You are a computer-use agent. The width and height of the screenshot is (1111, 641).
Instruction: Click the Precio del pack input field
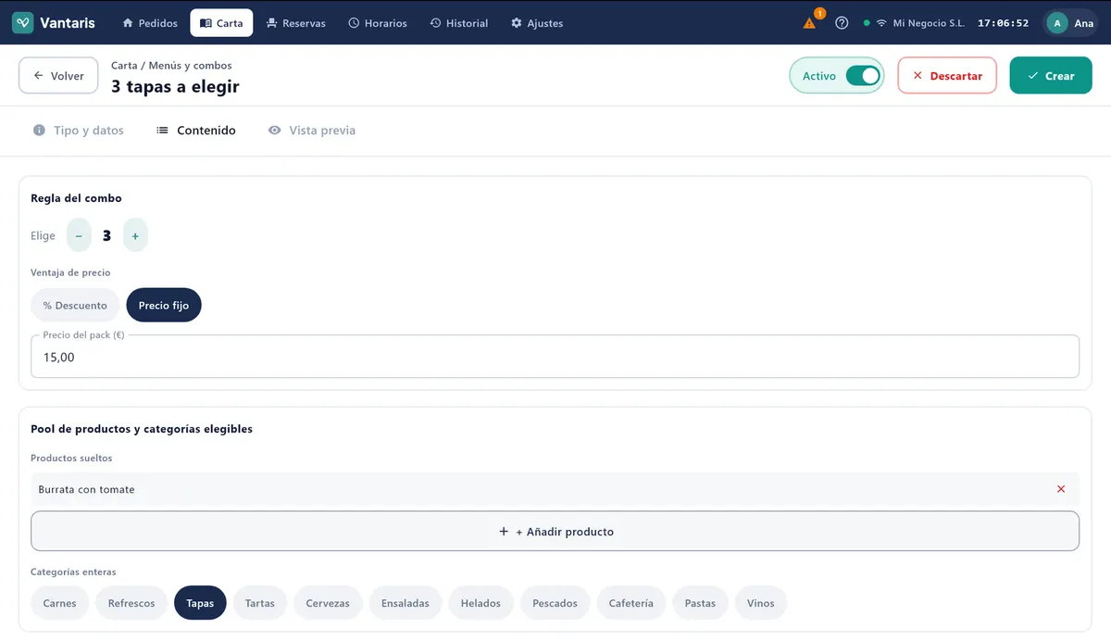(x=555, y=357)
